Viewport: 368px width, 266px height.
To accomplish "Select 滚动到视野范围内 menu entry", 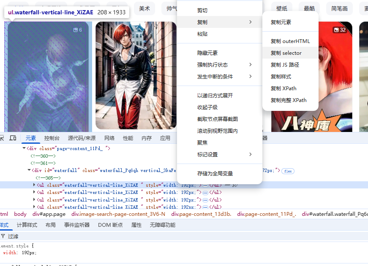I will [219, 131].
